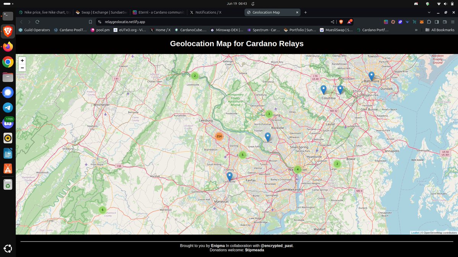Open the CardanoCube bookmark
The width and height of the screenshot is (458, 257).
[190, 30]
